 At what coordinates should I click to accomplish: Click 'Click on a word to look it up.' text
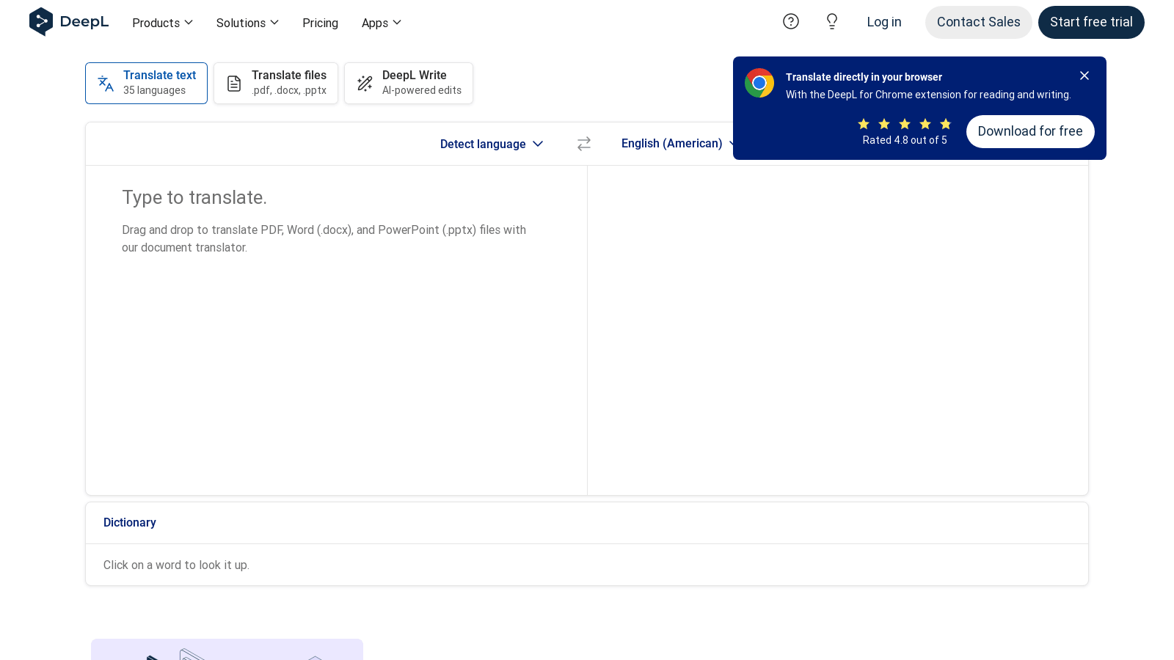176,565
